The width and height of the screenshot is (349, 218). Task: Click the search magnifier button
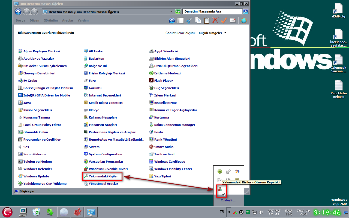(246, 11)
